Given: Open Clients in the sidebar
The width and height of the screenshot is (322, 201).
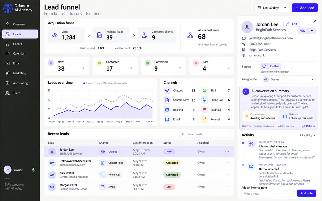Looking at the screenshot, I should [20, 44].
